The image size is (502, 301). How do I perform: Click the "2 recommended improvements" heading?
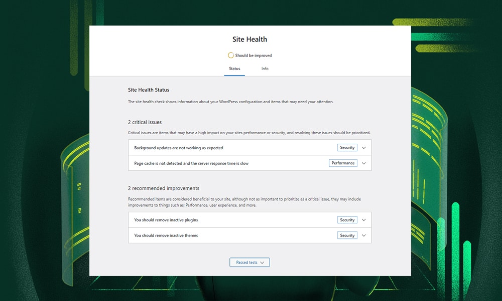[x=165, y=187]
